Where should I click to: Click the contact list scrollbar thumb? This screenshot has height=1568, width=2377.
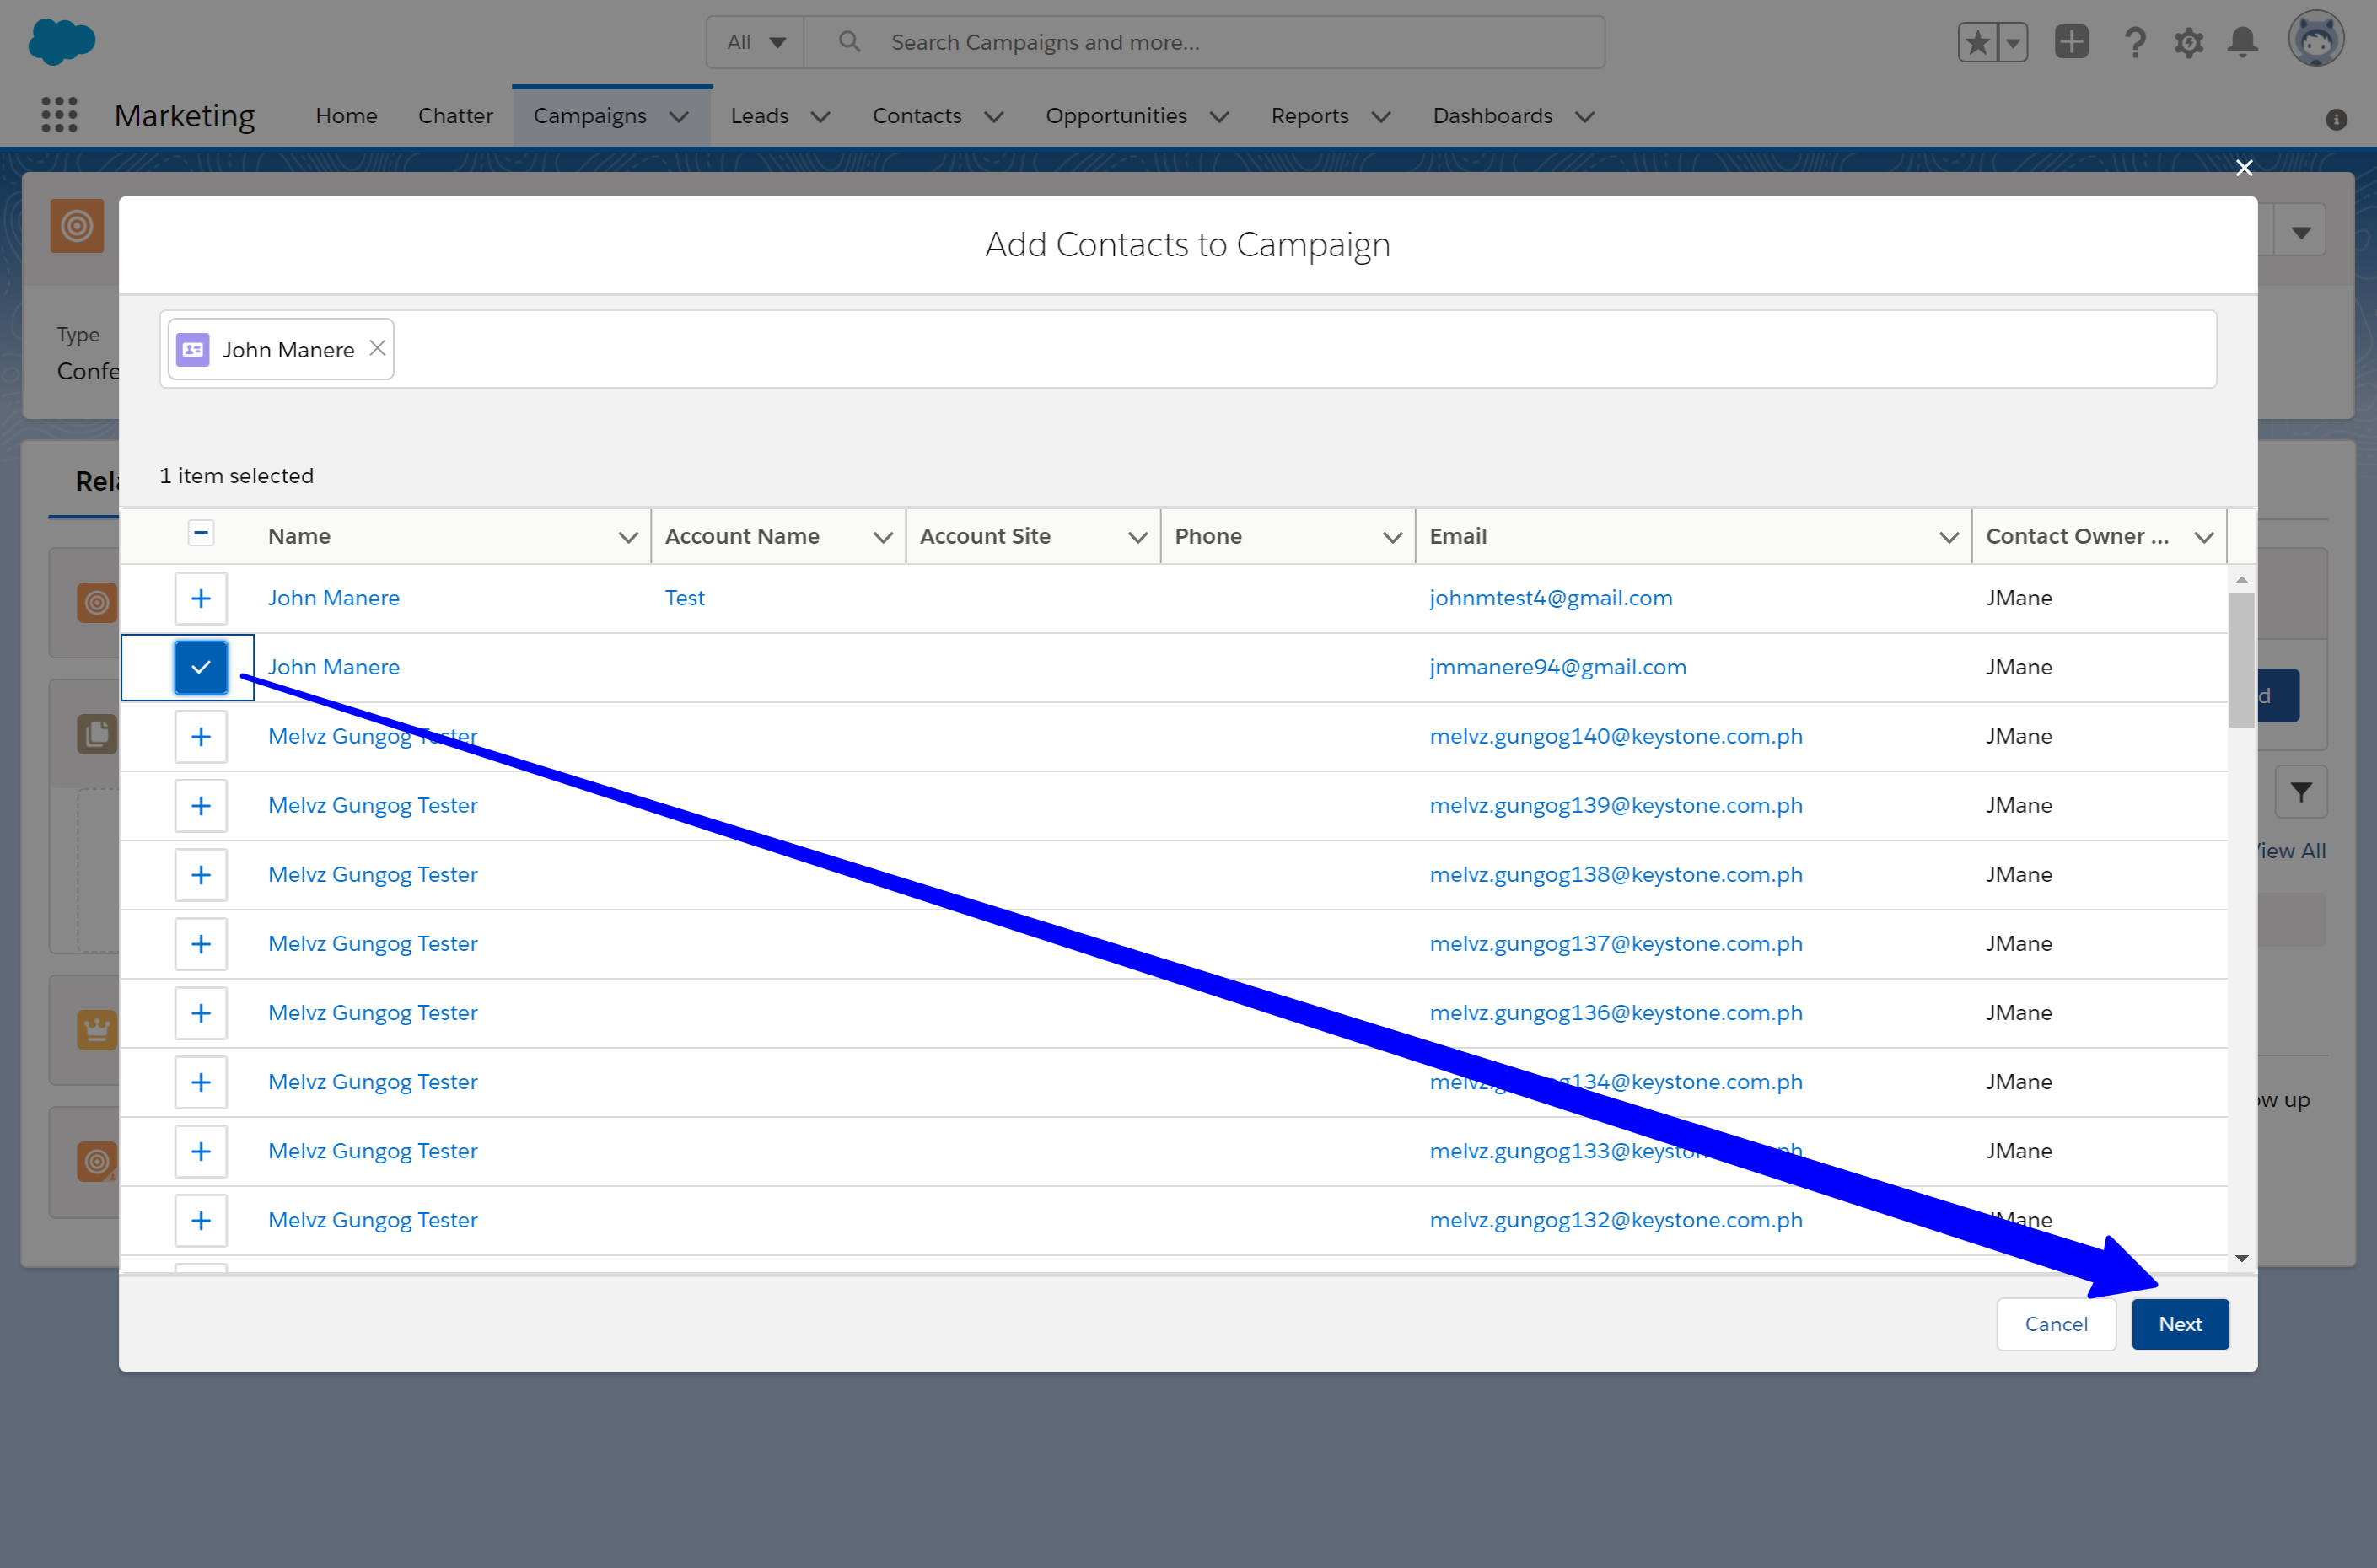2241,660
